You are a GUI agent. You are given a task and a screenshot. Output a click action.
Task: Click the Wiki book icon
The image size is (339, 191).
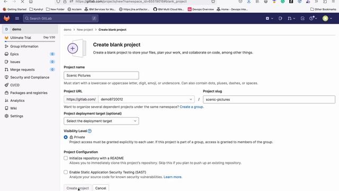pos(6,108)
